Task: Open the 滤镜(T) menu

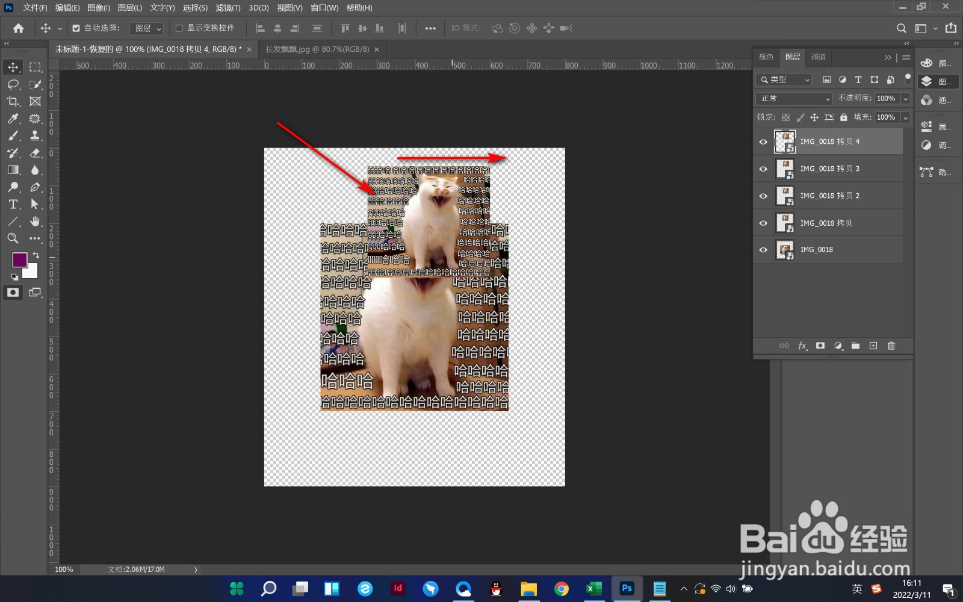Action: 228,8
